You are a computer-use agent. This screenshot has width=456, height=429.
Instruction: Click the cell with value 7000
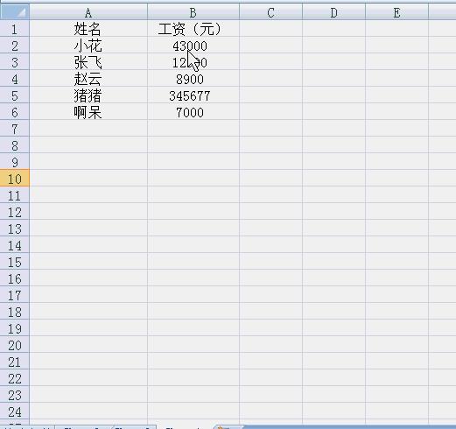[x=193, y=111]
